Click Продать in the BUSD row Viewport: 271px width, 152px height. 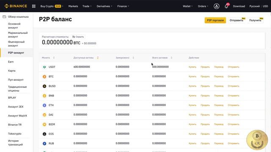click(x=205, y=86)
